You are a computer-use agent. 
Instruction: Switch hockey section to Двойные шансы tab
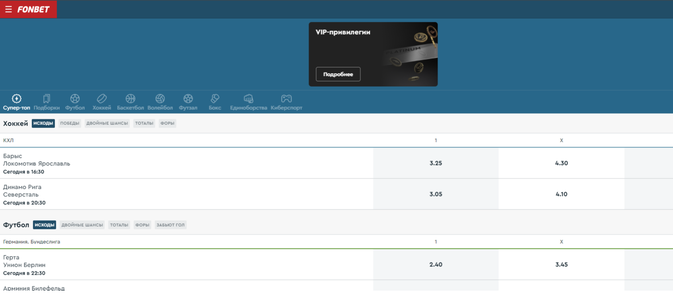click(107, 123)
